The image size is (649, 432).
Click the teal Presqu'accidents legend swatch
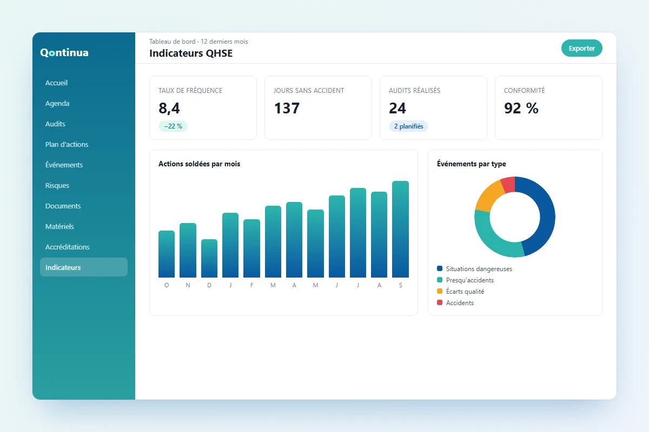pos(440,280)
